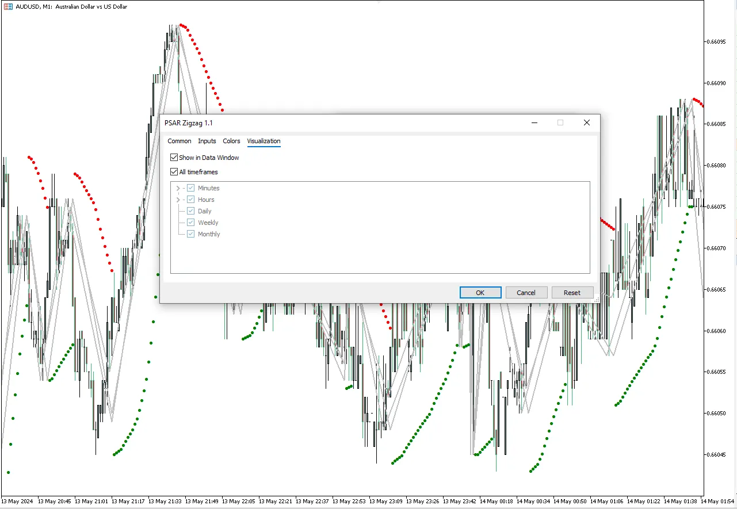Click the AUDUSD chart icon in title bar

pos(8,6)
